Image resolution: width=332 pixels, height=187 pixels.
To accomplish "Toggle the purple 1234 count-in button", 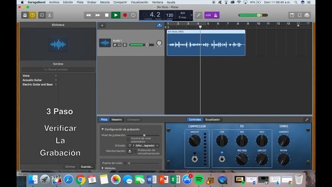I will point(208,15).
